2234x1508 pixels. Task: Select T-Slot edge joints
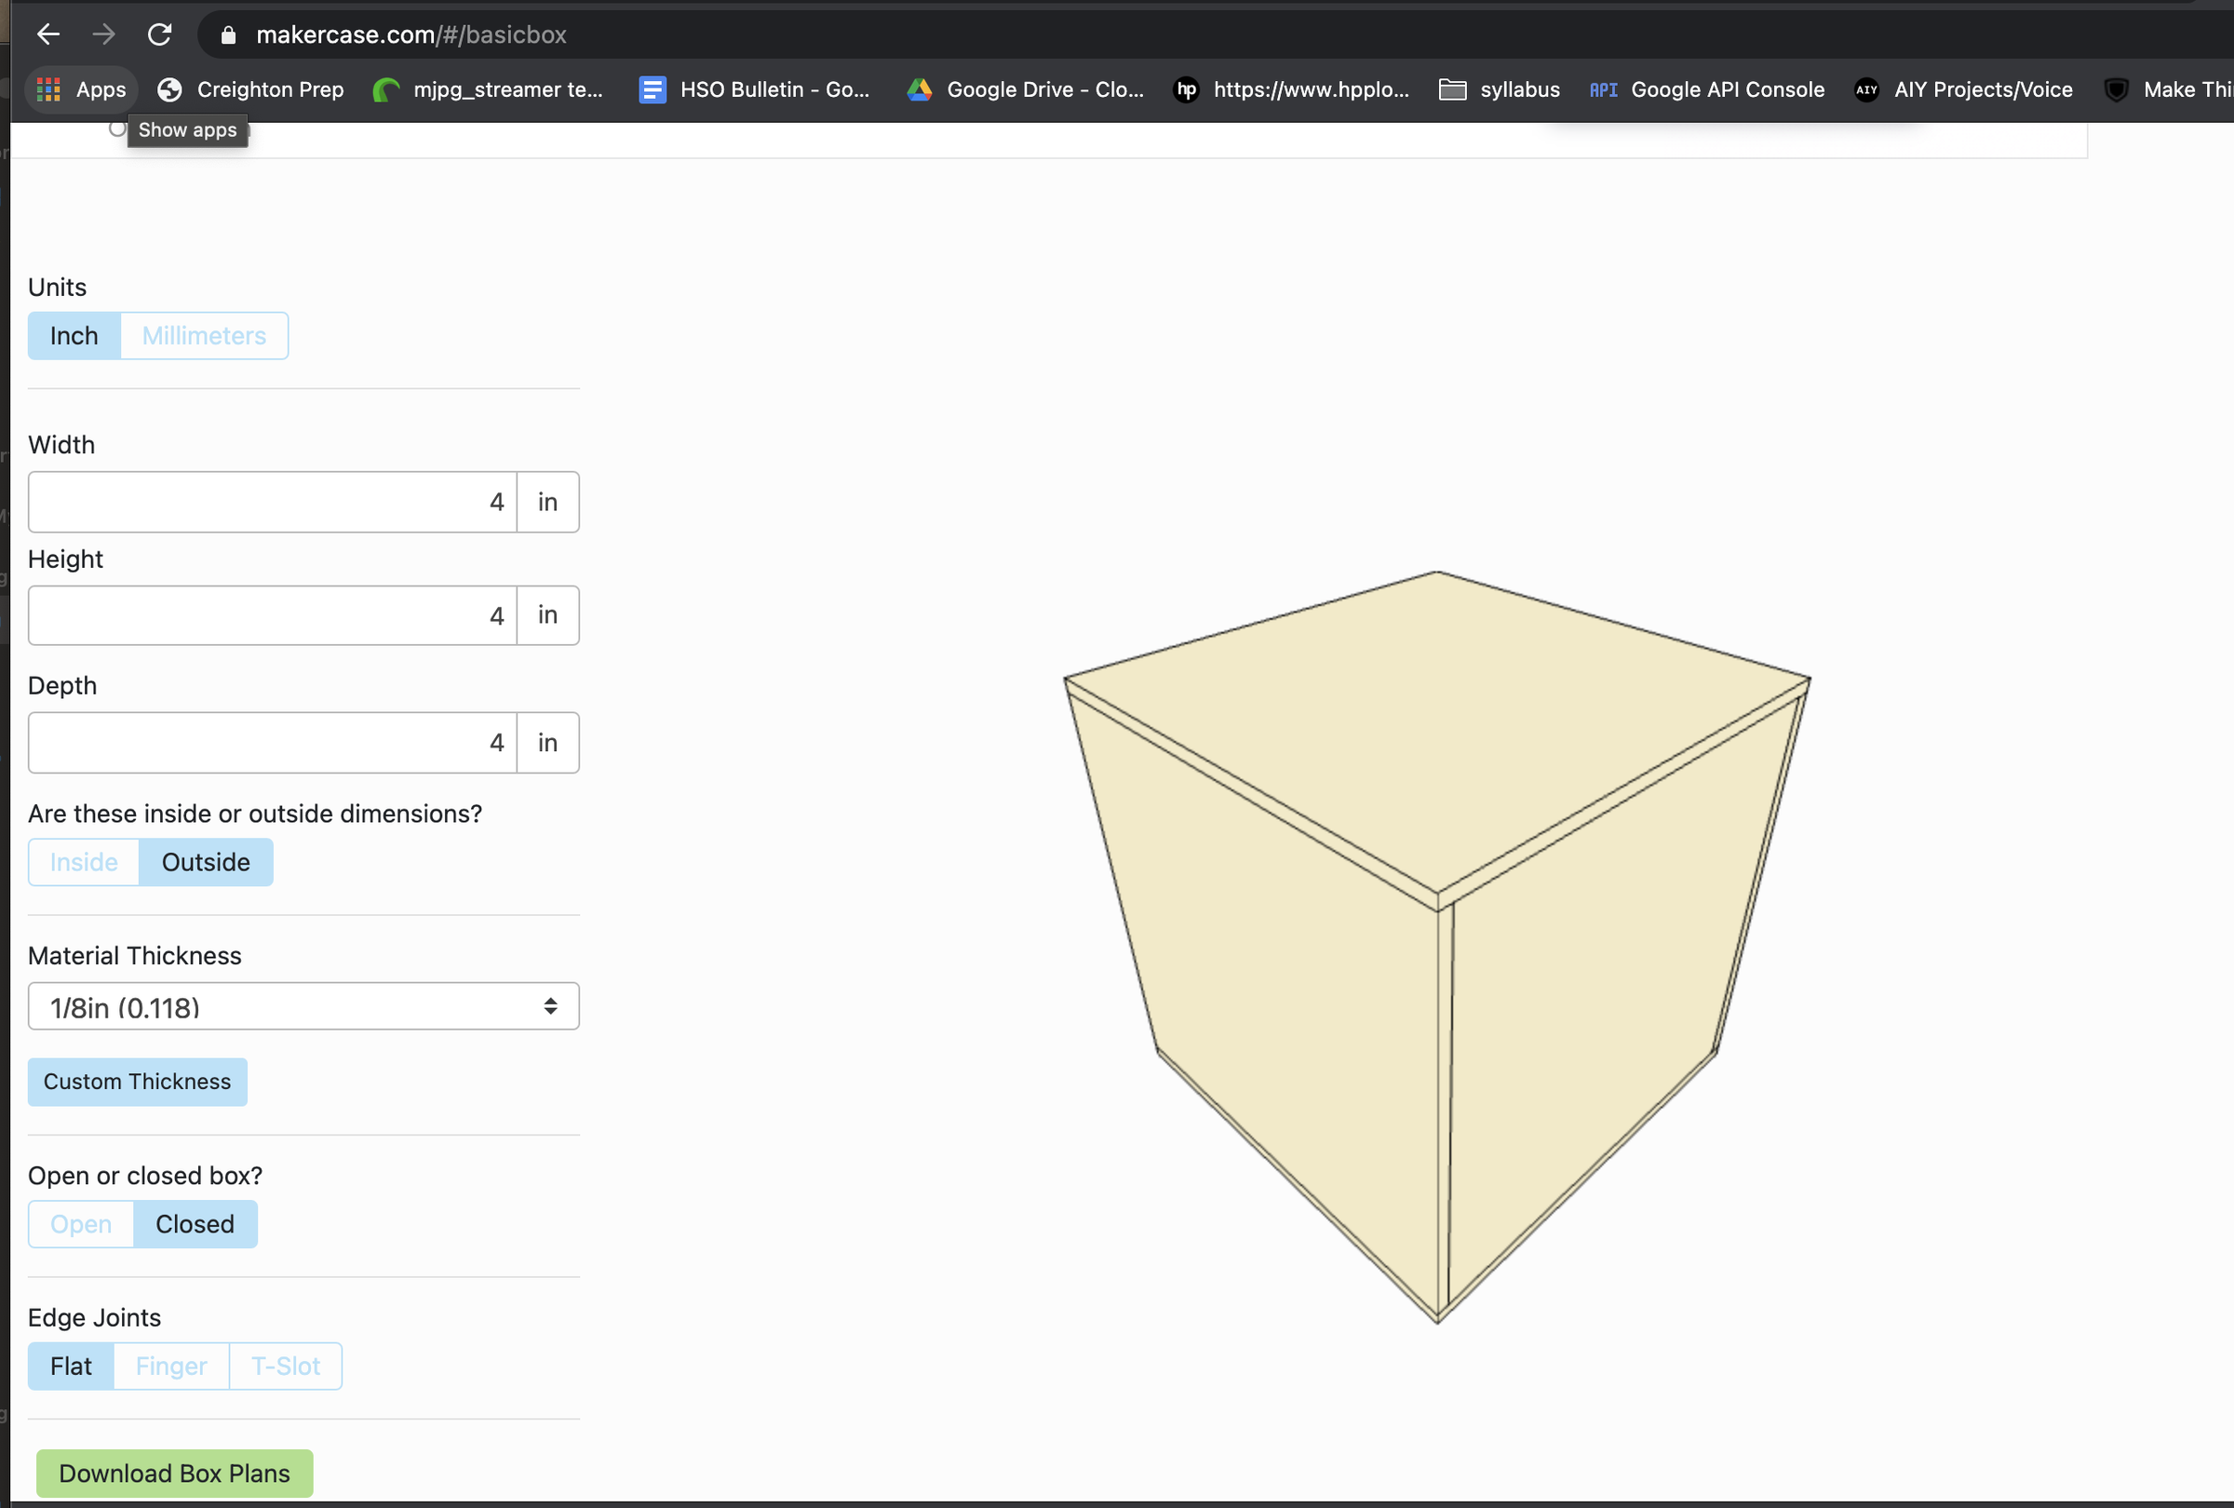point(285,1366)
